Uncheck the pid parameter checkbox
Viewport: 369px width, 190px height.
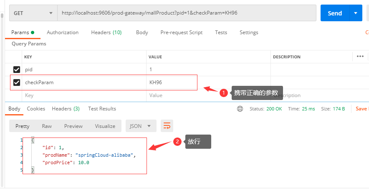[17, 70]
